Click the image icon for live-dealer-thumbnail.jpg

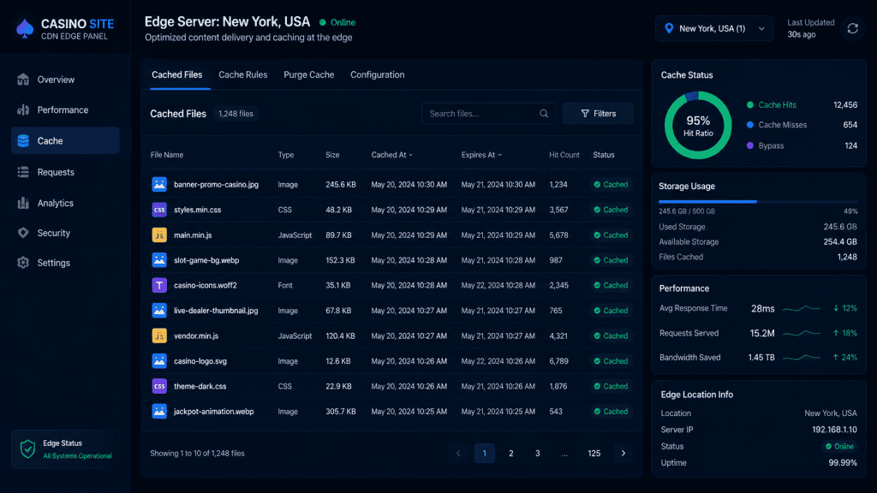[159, 310]
